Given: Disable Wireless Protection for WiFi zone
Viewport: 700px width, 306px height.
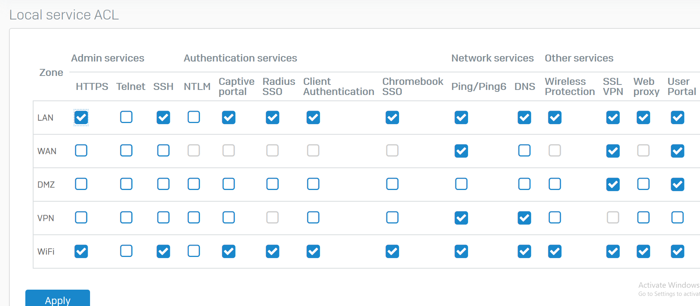Looking at the screenshot, I should point(555,251).
